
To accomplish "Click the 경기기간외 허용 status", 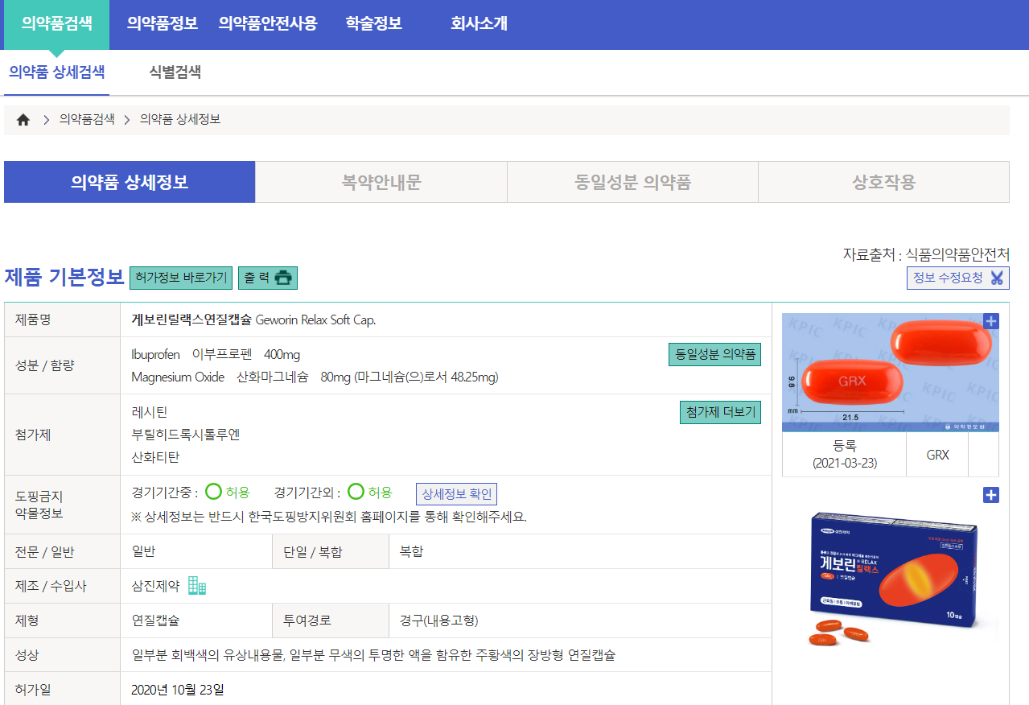I will [x=370, y=493].
